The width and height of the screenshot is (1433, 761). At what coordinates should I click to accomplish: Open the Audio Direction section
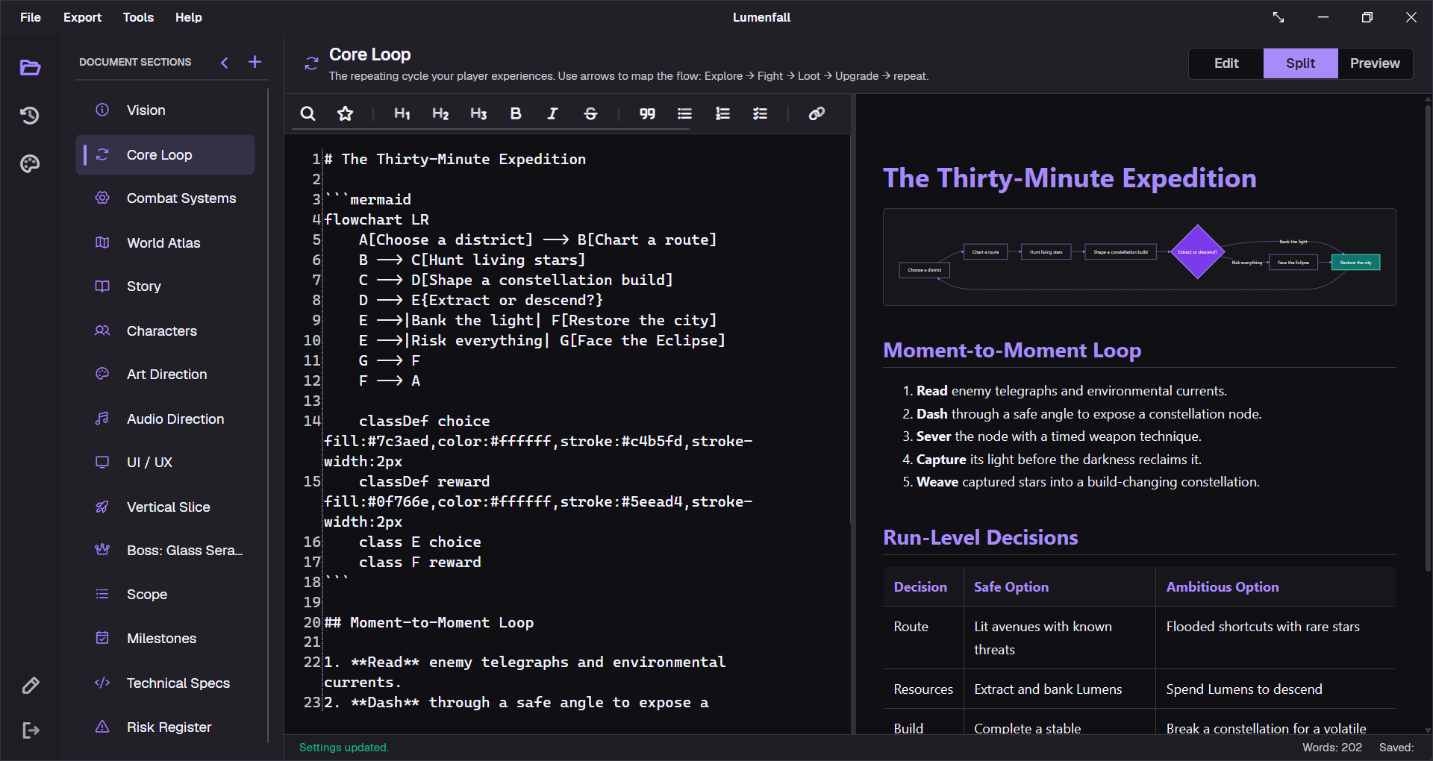click(x=165, y=419)
